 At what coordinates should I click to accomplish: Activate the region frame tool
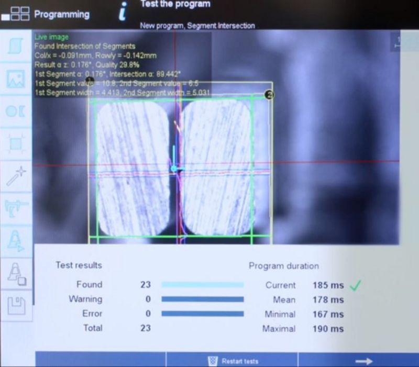click(x=16, y=144)
